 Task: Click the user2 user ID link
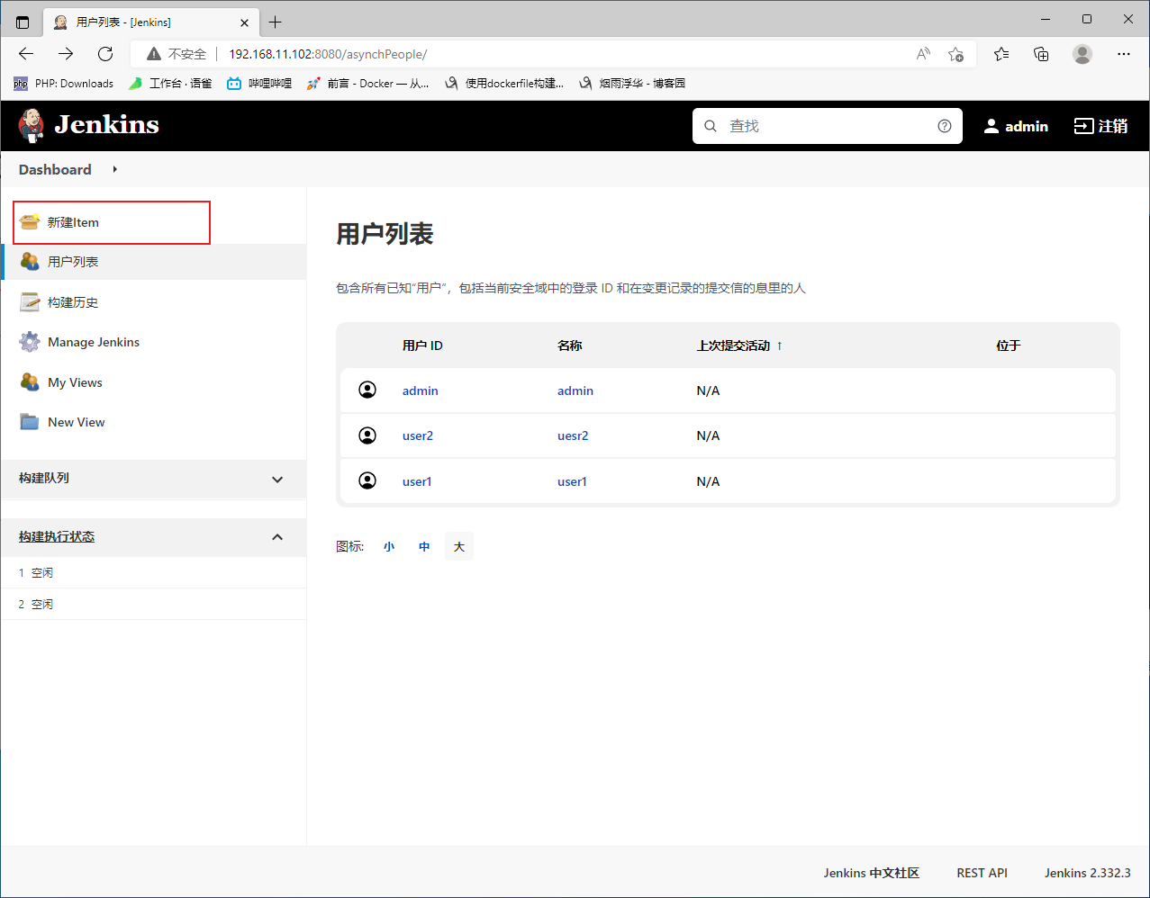[418, 436]
